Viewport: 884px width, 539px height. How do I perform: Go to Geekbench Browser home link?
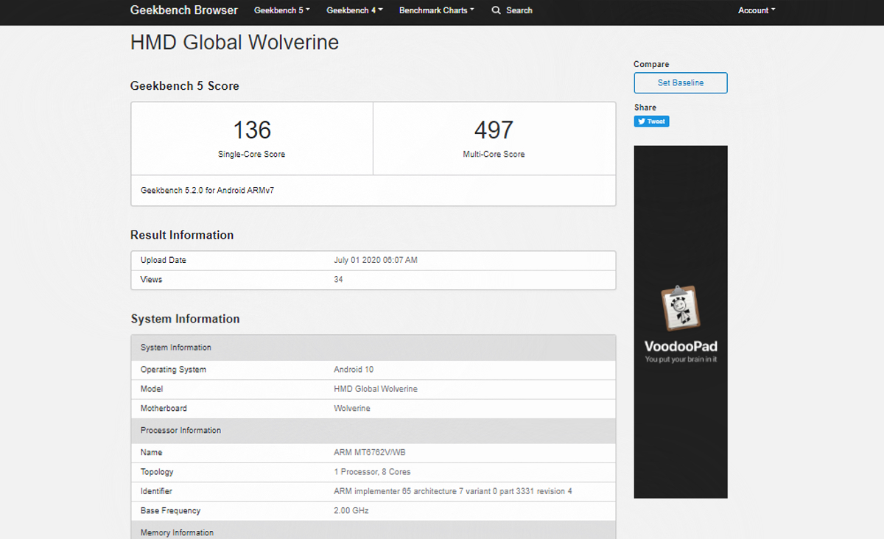(184, 10)
